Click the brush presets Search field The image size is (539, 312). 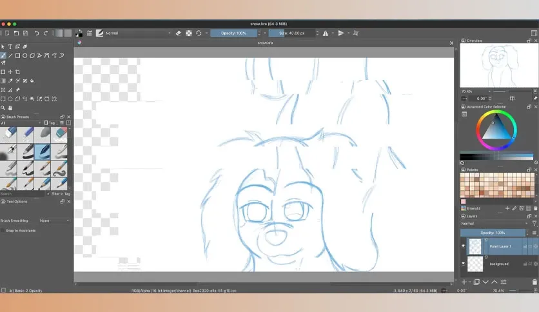tap(23, 194)
